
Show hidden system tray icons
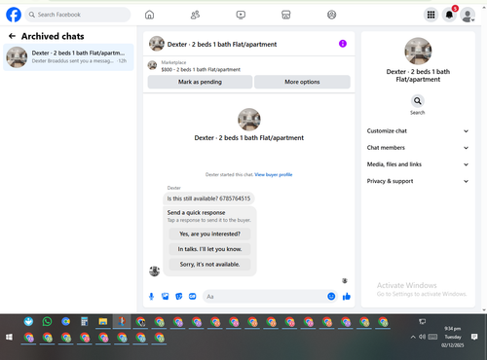click(x=413, y=337)
